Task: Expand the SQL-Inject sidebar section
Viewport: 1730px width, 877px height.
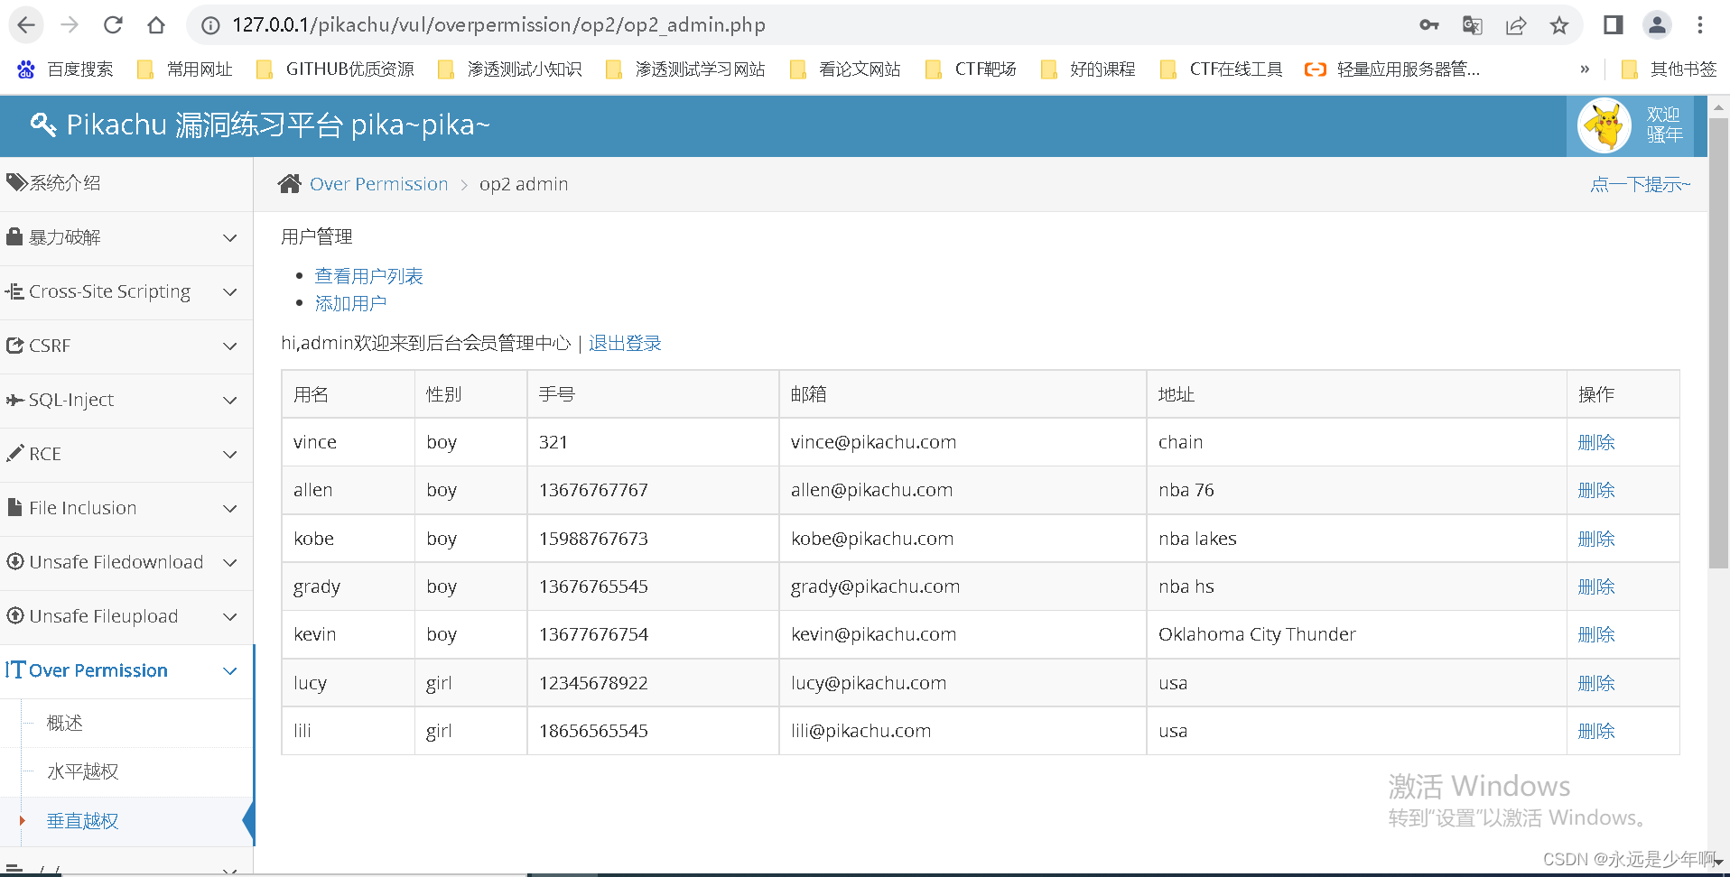Action: click(x=126, y=401)
